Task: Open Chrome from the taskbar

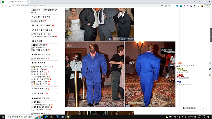Action: (x=68, y=117)
